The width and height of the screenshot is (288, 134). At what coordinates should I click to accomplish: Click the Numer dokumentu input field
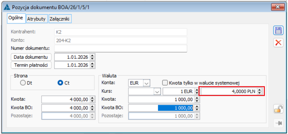coord(121,49)
